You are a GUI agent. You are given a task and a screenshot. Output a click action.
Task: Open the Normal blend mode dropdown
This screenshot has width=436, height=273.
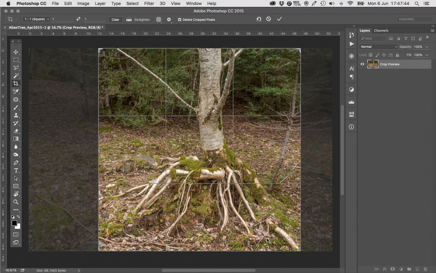pyautogui.click(x=378, y=47)
